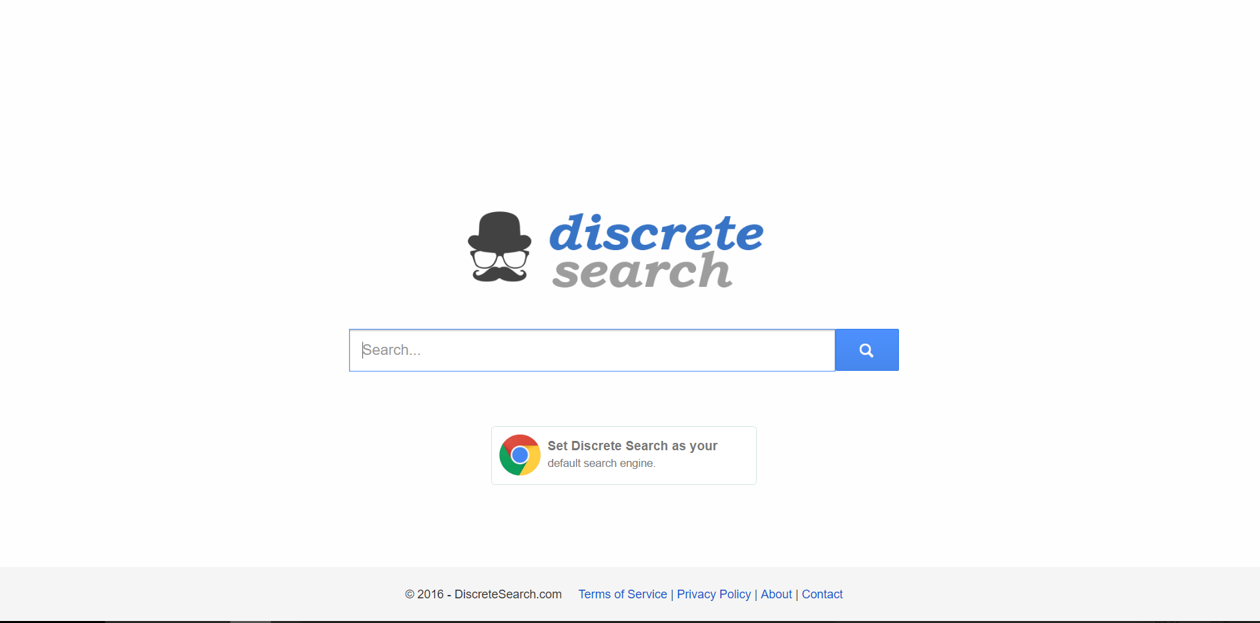Click 'Set Discrete Search as your' heading
This screenshot has width=1260, height=623.
click(x=633, y=446)
